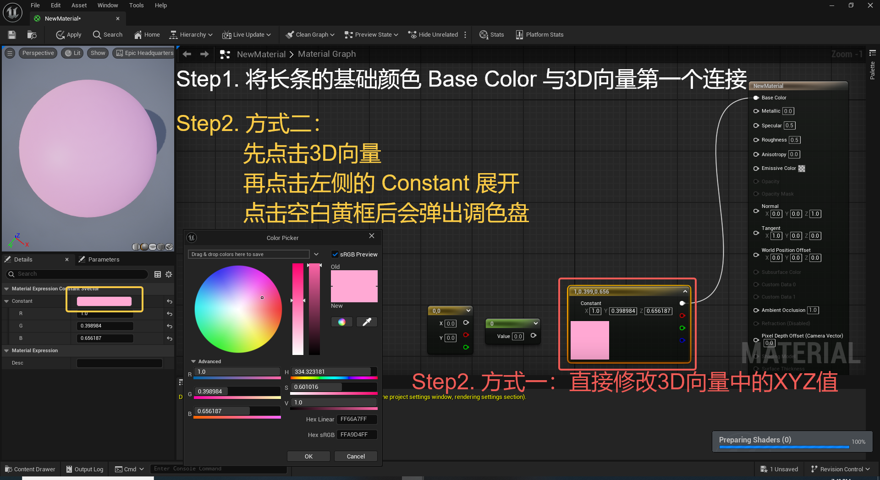
Task: Toggle property matrix view icon
Action: point(158,274)
